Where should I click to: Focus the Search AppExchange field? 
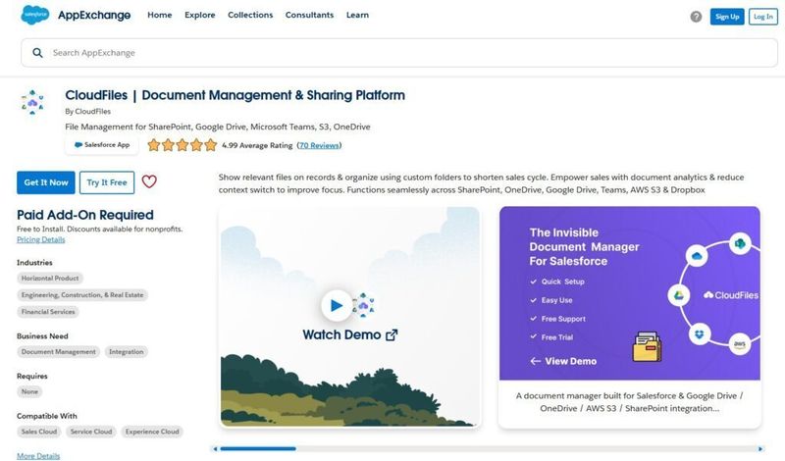tap(399, 53)
